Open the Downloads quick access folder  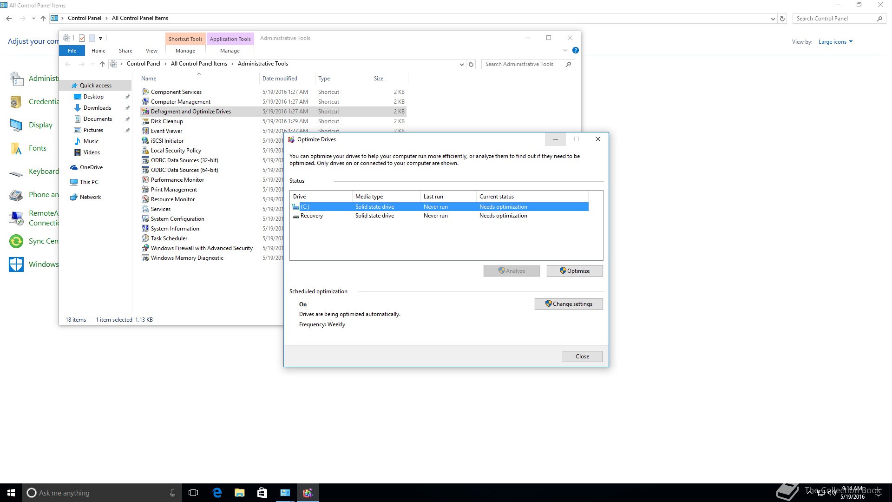coord(97,108)
